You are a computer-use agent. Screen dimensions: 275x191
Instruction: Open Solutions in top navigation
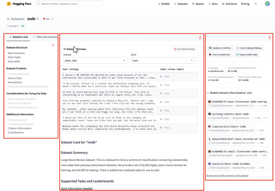(229, 3)
